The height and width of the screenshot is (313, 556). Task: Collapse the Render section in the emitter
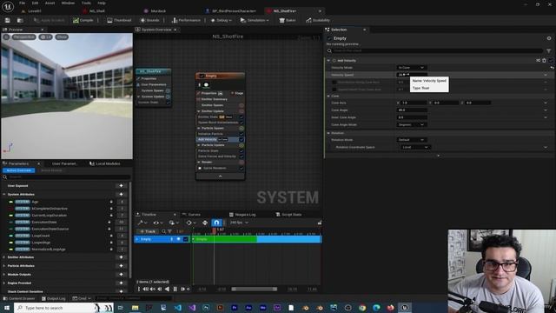pyautogui.click(x=199, y=163)
